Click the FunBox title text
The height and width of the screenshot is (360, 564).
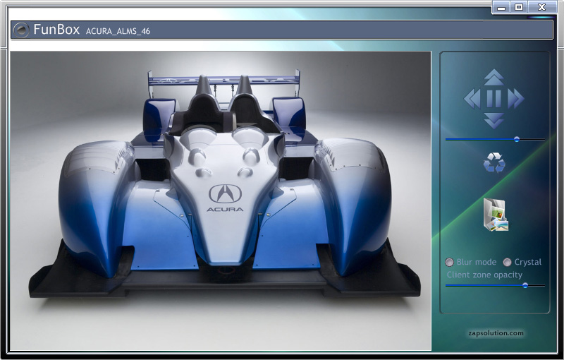[56, 30]
